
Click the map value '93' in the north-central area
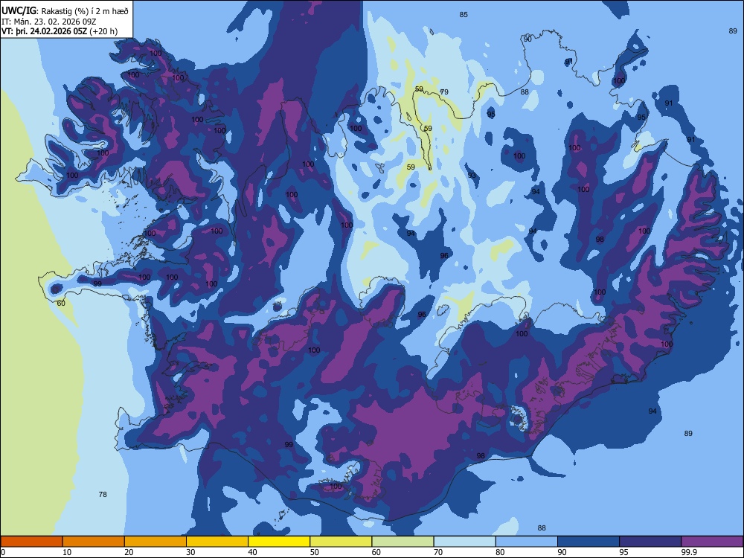[472, 176]
